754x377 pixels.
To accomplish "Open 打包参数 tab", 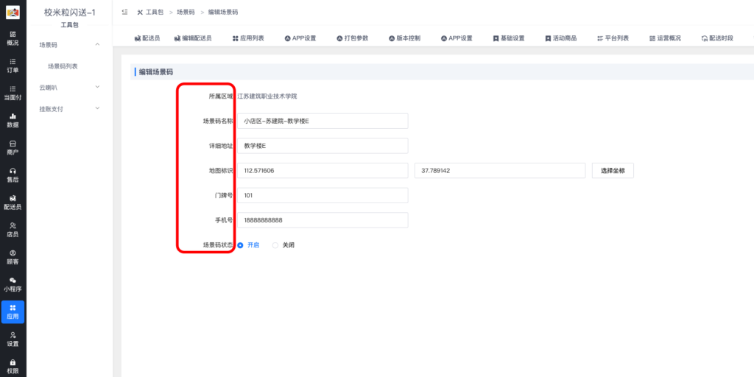I will click(353, 38).
